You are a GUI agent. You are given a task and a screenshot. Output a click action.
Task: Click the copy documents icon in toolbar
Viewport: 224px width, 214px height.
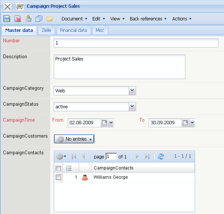pyautogui.click(x=39, y=19)
